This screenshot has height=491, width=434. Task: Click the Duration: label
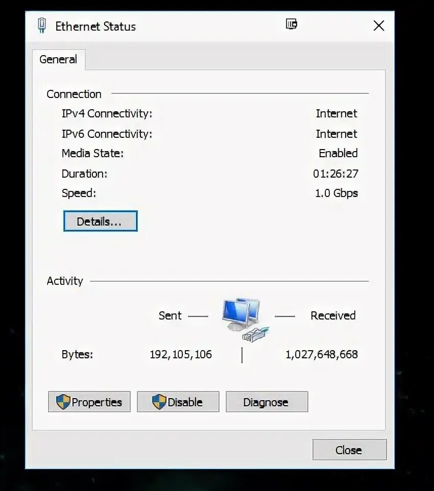85,174
